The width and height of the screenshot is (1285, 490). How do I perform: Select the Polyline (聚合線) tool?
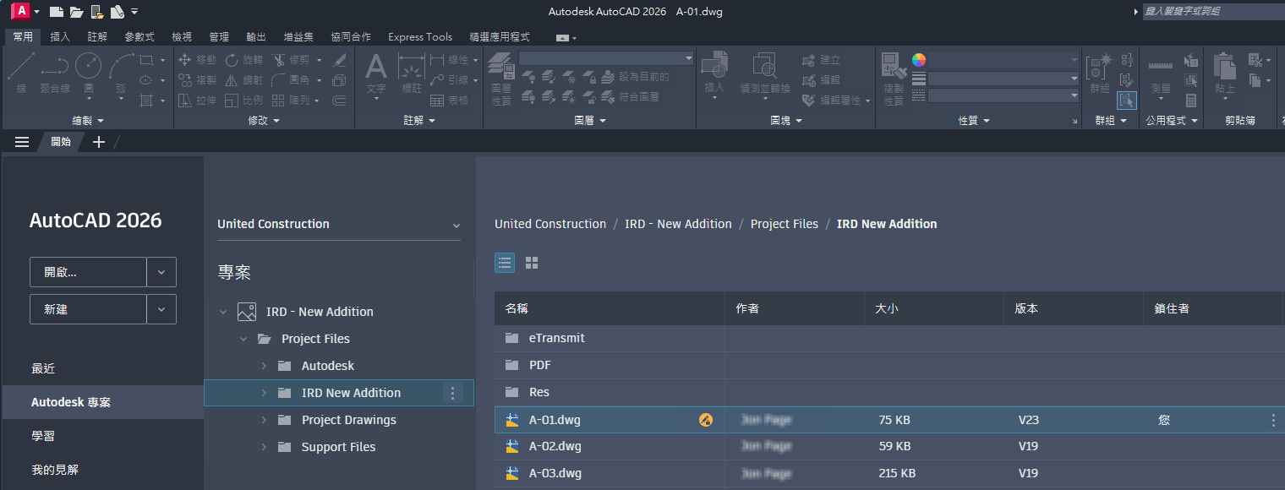click(x=55, y=73)
